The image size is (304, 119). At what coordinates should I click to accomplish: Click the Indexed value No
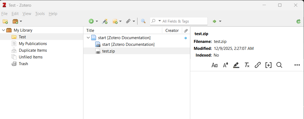[216, 55]
